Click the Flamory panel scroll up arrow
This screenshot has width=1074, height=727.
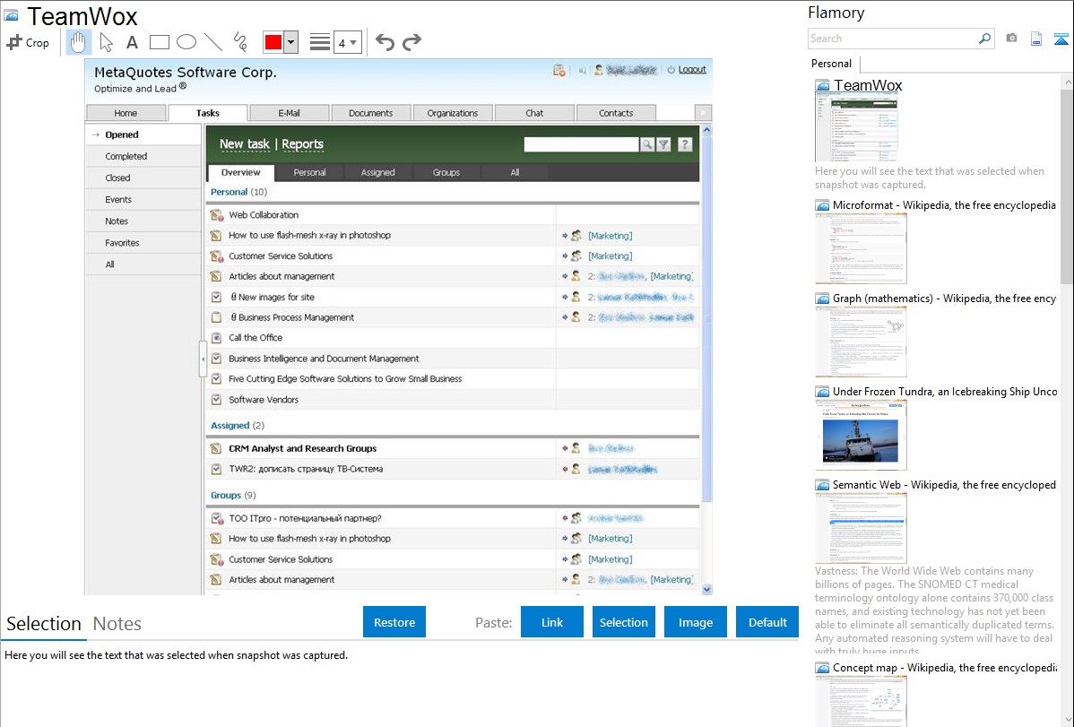(x=1067, y=82)
